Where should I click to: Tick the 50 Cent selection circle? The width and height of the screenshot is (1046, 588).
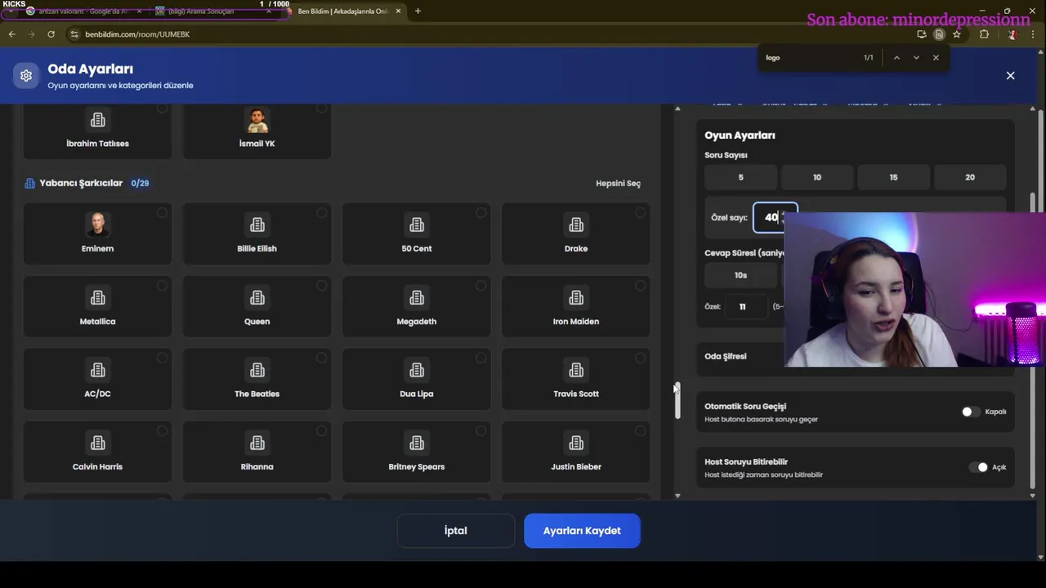(481, 213)
